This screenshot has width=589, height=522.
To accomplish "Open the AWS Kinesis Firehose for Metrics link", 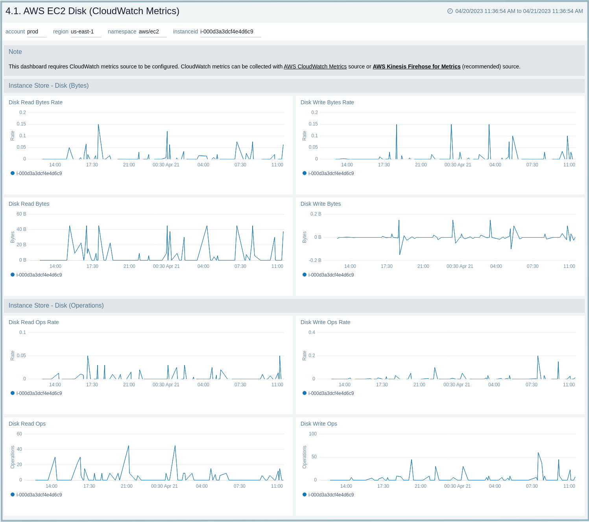I will point(417,66).
